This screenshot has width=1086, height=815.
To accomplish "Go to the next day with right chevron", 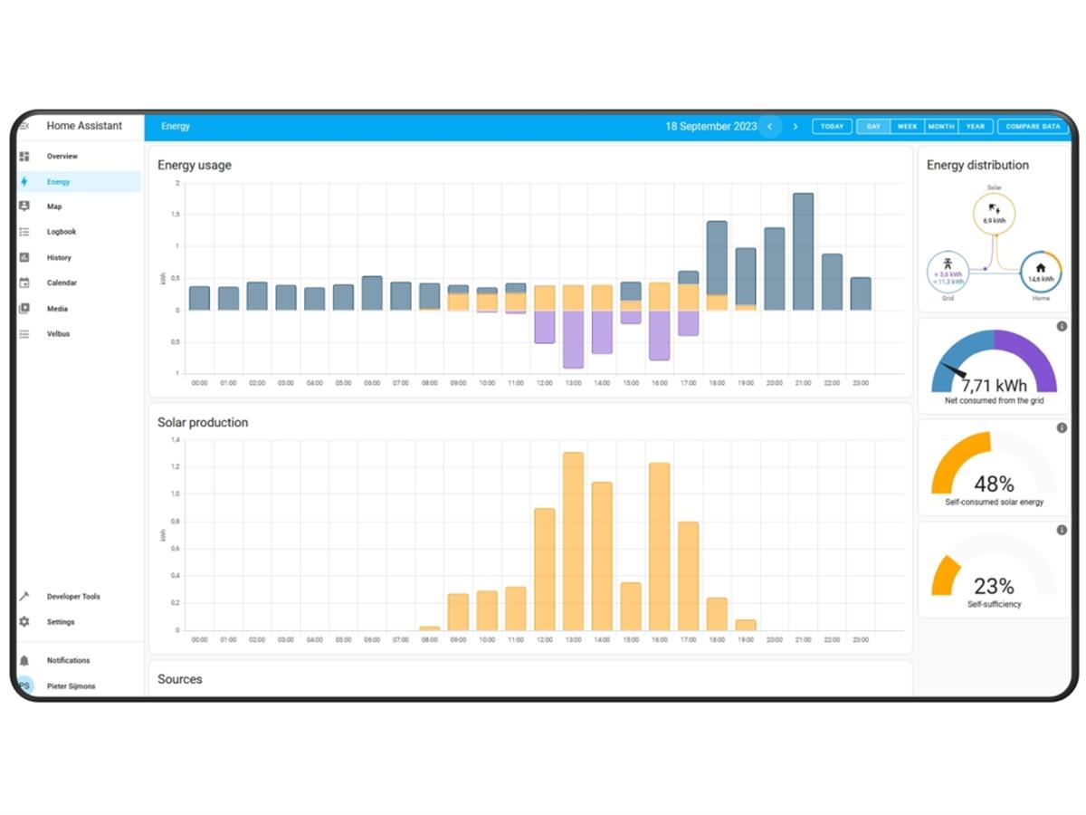I will click(795, 127).
